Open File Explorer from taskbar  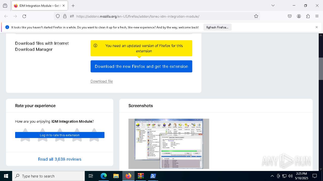(x=116, y=176)
